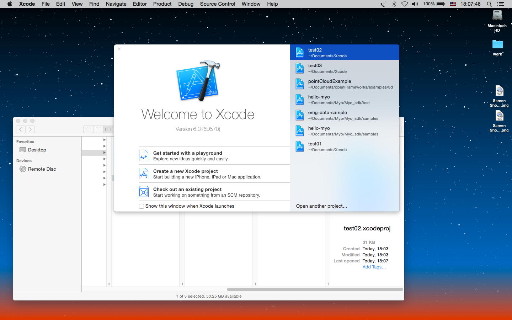Click the check out existing project icon
The image size is (512, 320).
pos(144,192)
